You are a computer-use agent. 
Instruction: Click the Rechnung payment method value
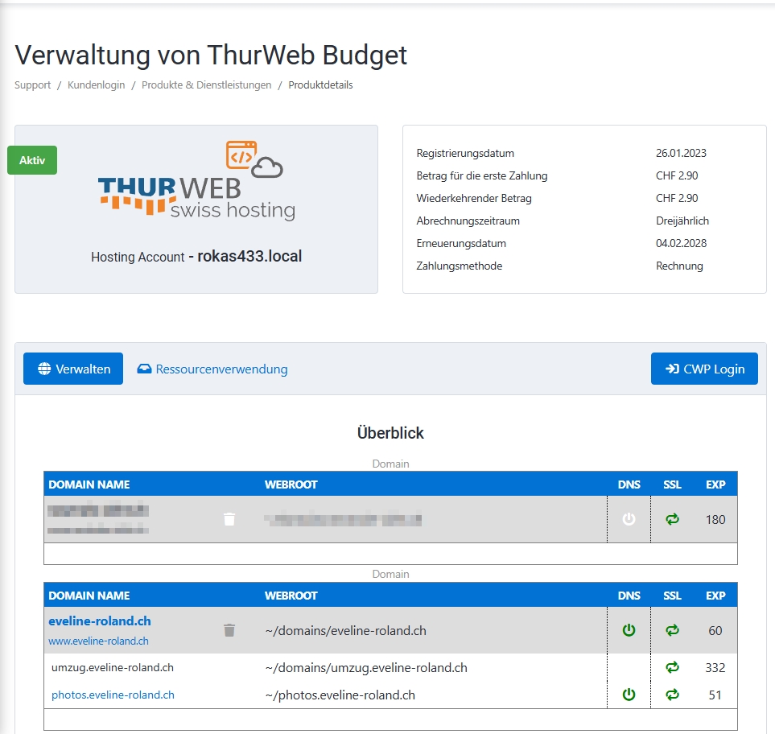pos(679,266)
